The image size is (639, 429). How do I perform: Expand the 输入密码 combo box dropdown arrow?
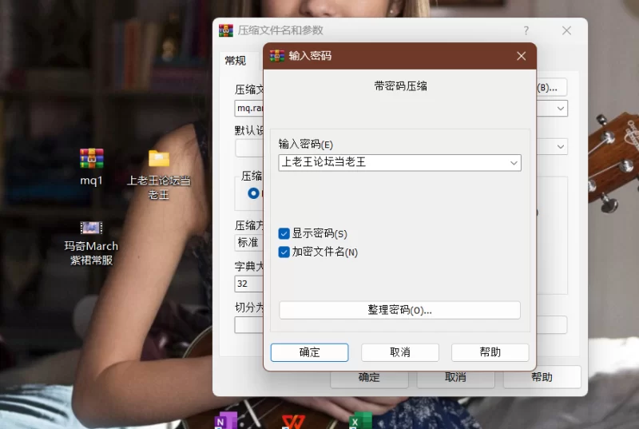pos(514,163)
